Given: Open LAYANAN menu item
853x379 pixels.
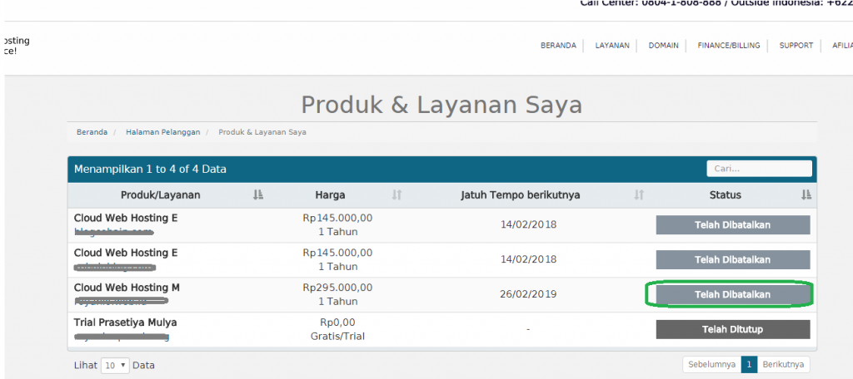Looking at the screenshot, I should point(612,46).
